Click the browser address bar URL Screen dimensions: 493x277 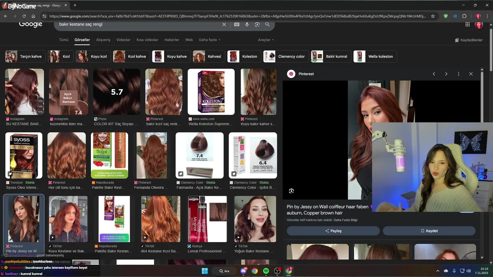237,16
